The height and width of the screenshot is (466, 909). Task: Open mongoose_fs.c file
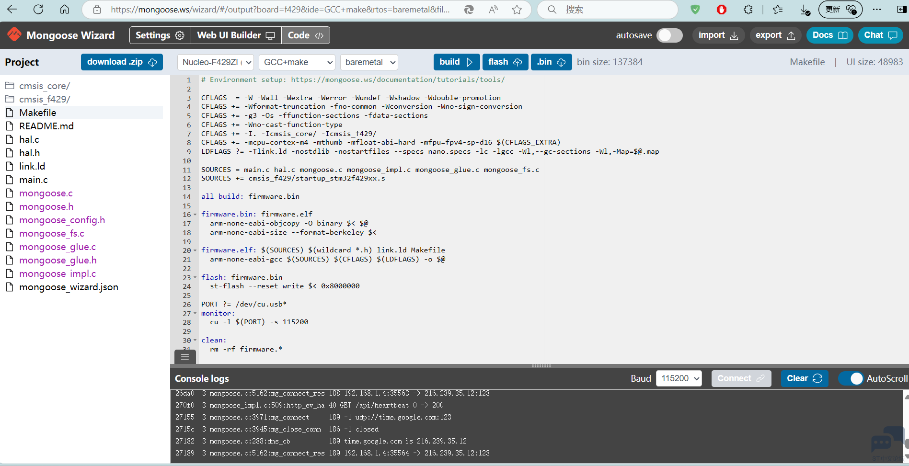click(51, 233)
